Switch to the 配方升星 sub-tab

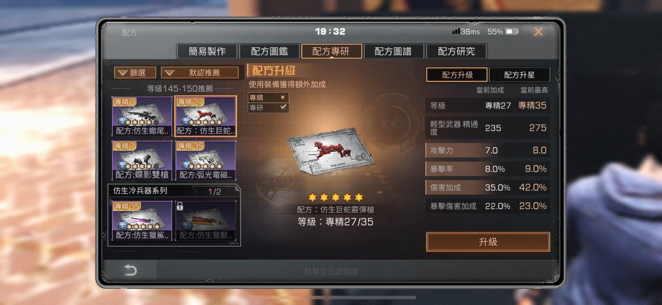click(519, 75)
